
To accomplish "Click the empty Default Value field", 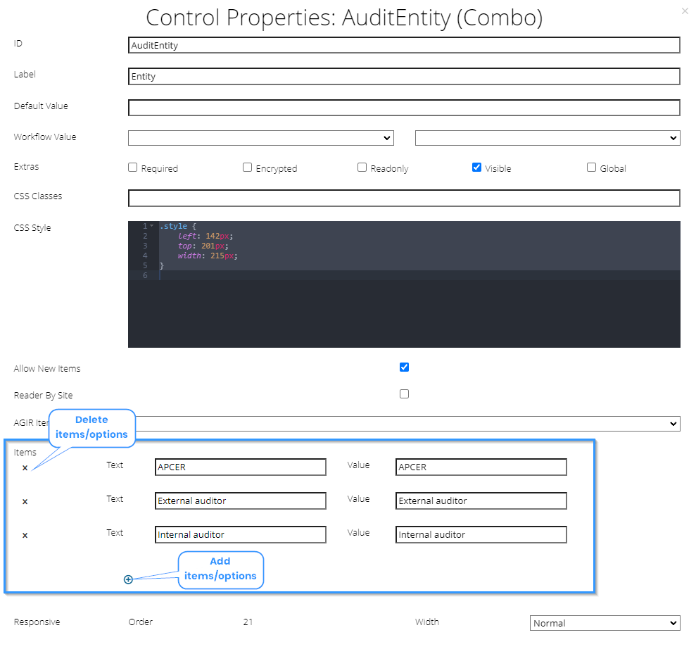I will (405, 108).
